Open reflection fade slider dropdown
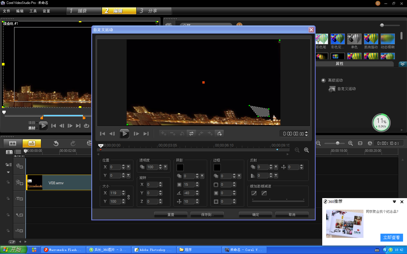 point(276,176)
